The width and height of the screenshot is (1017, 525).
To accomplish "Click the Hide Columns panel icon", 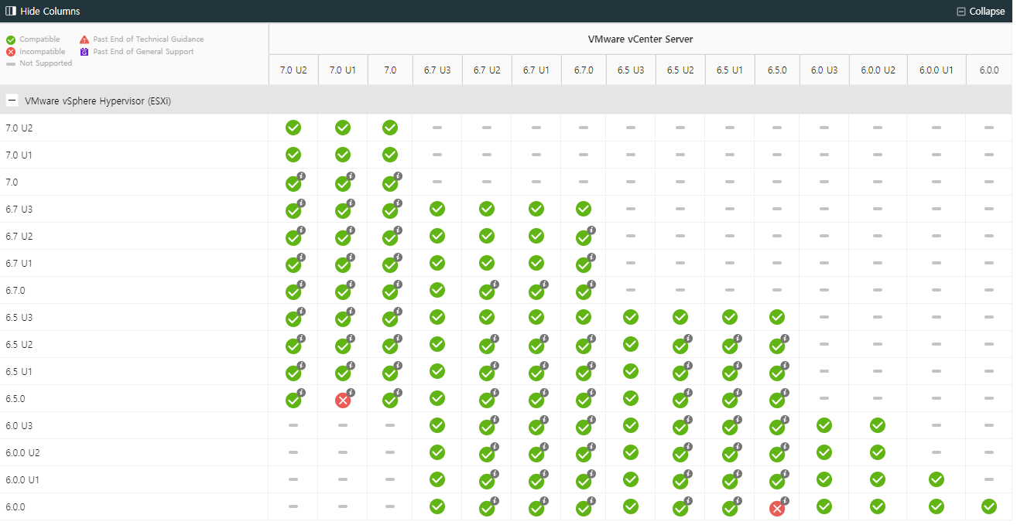I will click(x=11, y=12).
